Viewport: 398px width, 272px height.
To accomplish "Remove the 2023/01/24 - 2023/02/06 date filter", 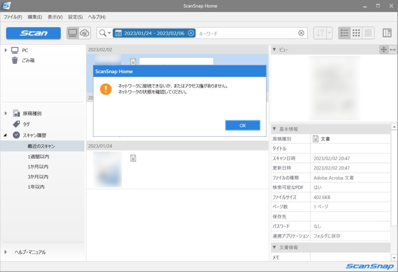I will pos(191,33).
